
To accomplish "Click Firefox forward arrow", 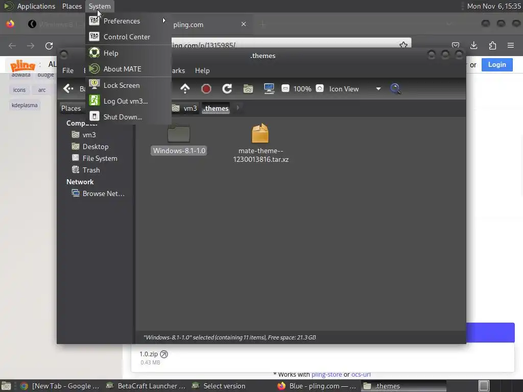I will tap(31, 45).
